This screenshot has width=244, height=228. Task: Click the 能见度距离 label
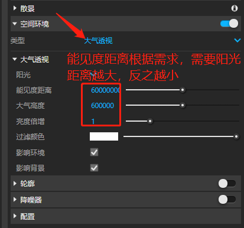point(34,90)
